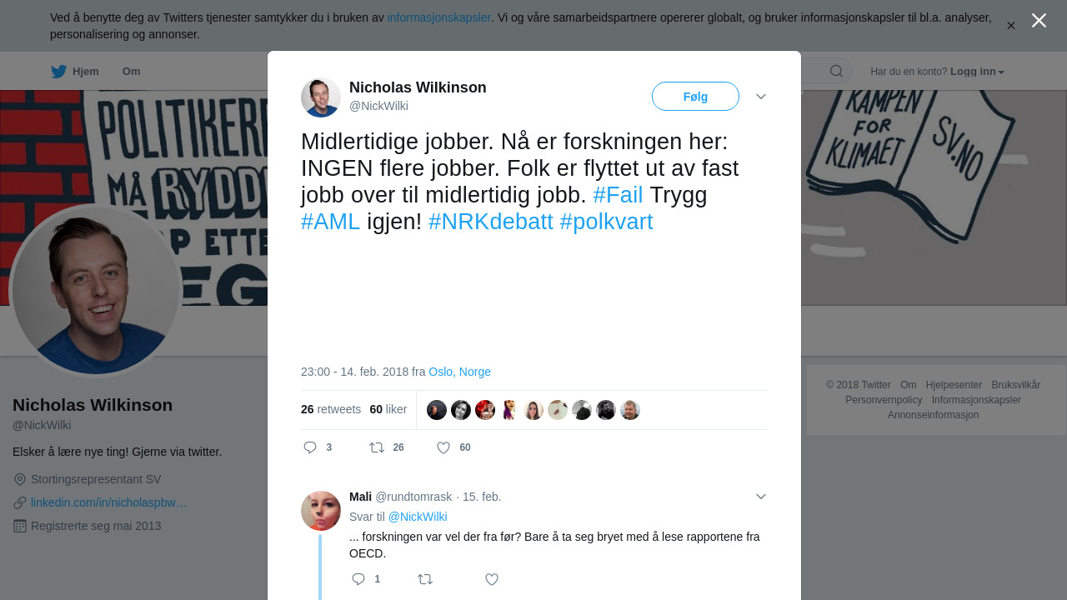Click the reply icon on Mali's comment
The height and width of the screenshot is (600, 1067).
coord(358,579)
